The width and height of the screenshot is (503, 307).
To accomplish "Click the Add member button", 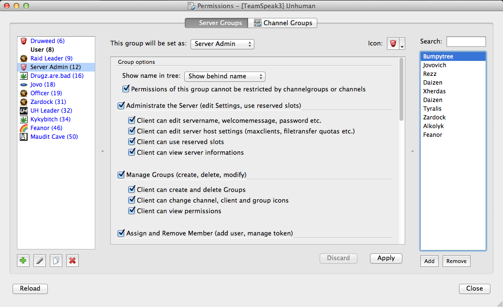I will pyautogui.click(x=429, y=261).
